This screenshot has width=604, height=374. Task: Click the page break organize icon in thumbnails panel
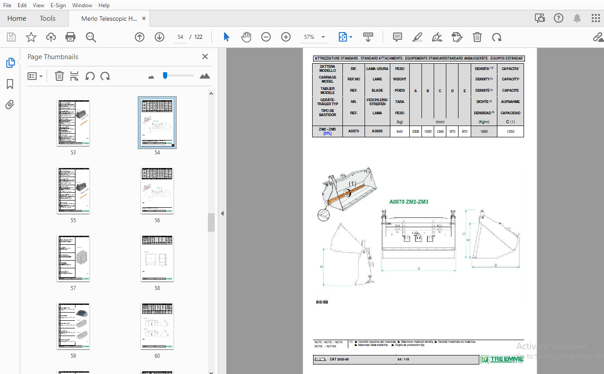click(75, 76)
